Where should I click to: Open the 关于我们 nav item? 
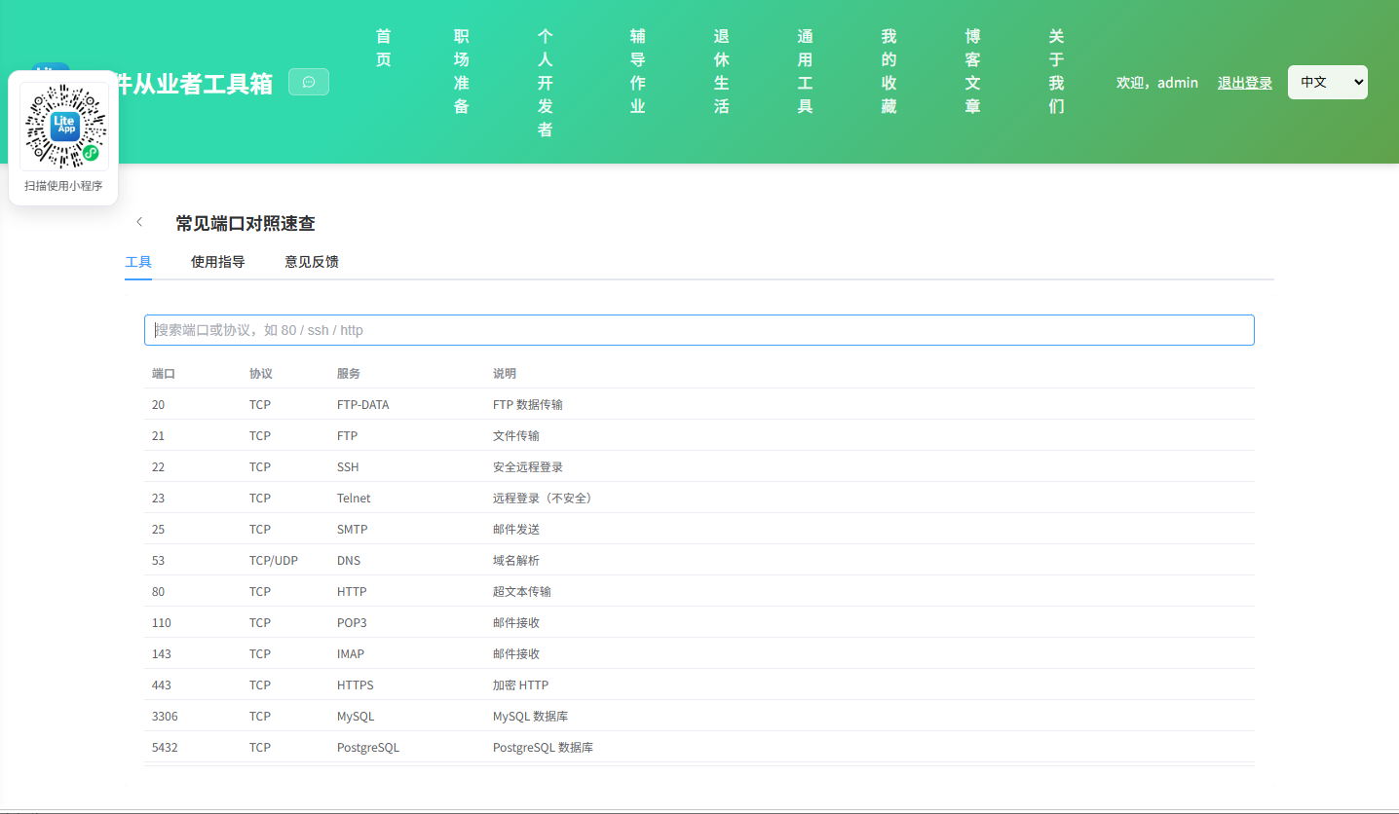1057,71
